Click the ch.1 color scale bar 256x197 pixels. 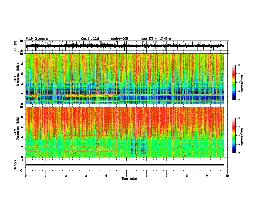coord(234,82)
